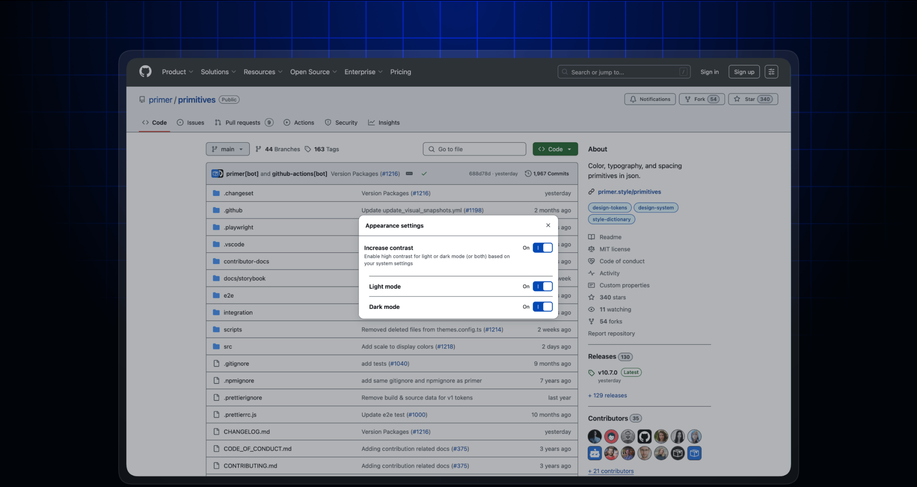Open the primitives repository link
The width and height of the screenshot is (917, 487).
point(197,100)
